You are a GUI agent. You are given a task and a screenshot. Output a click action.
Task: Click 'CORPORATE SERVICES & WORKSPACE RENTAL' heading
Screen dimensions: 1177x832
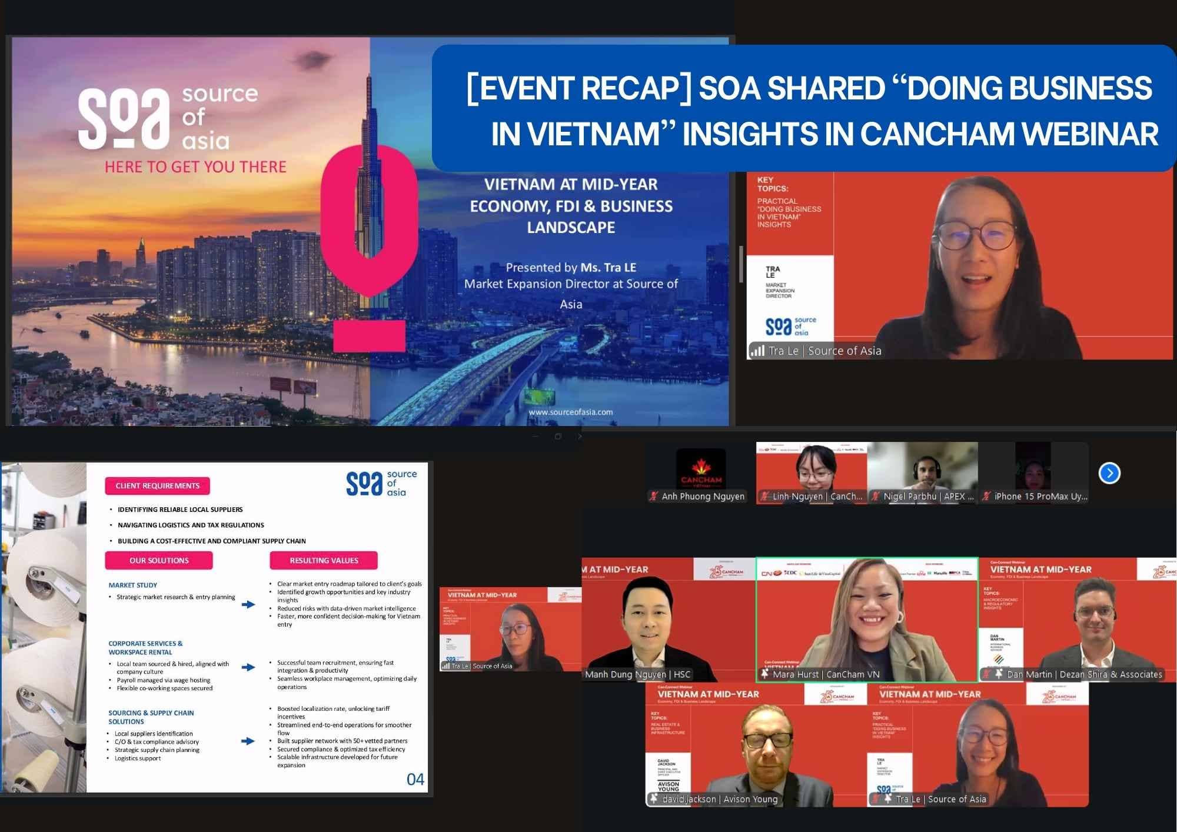(145, 648)
